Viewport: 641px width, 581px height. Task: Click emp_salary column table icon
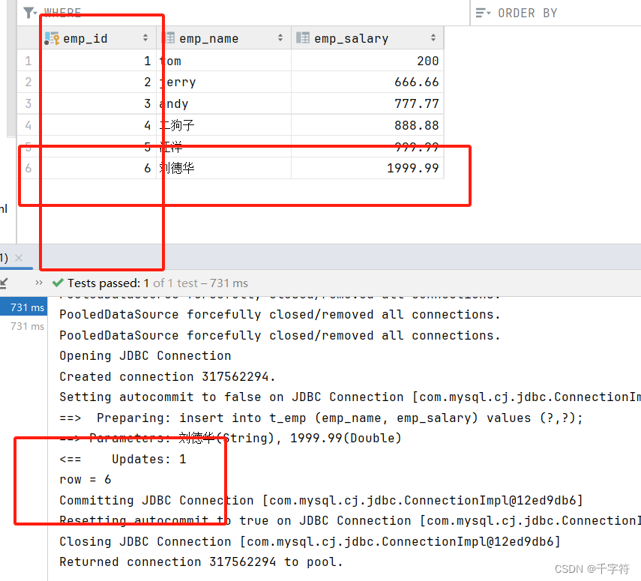[303, 38]
